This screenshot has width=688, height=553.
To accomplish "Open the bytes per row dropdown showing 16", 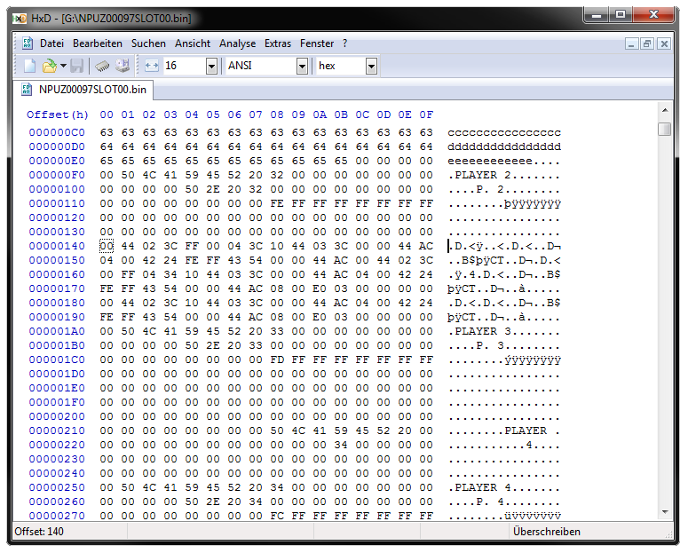I will click(211, 66).
